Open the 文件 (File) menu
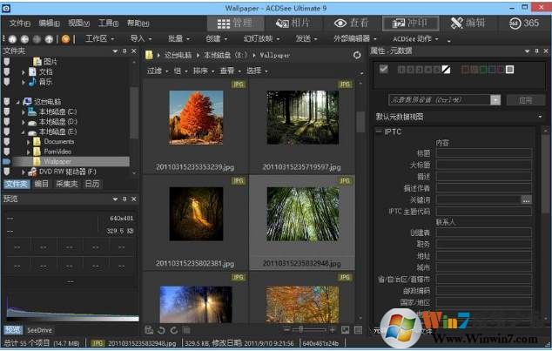 (20, 24)
